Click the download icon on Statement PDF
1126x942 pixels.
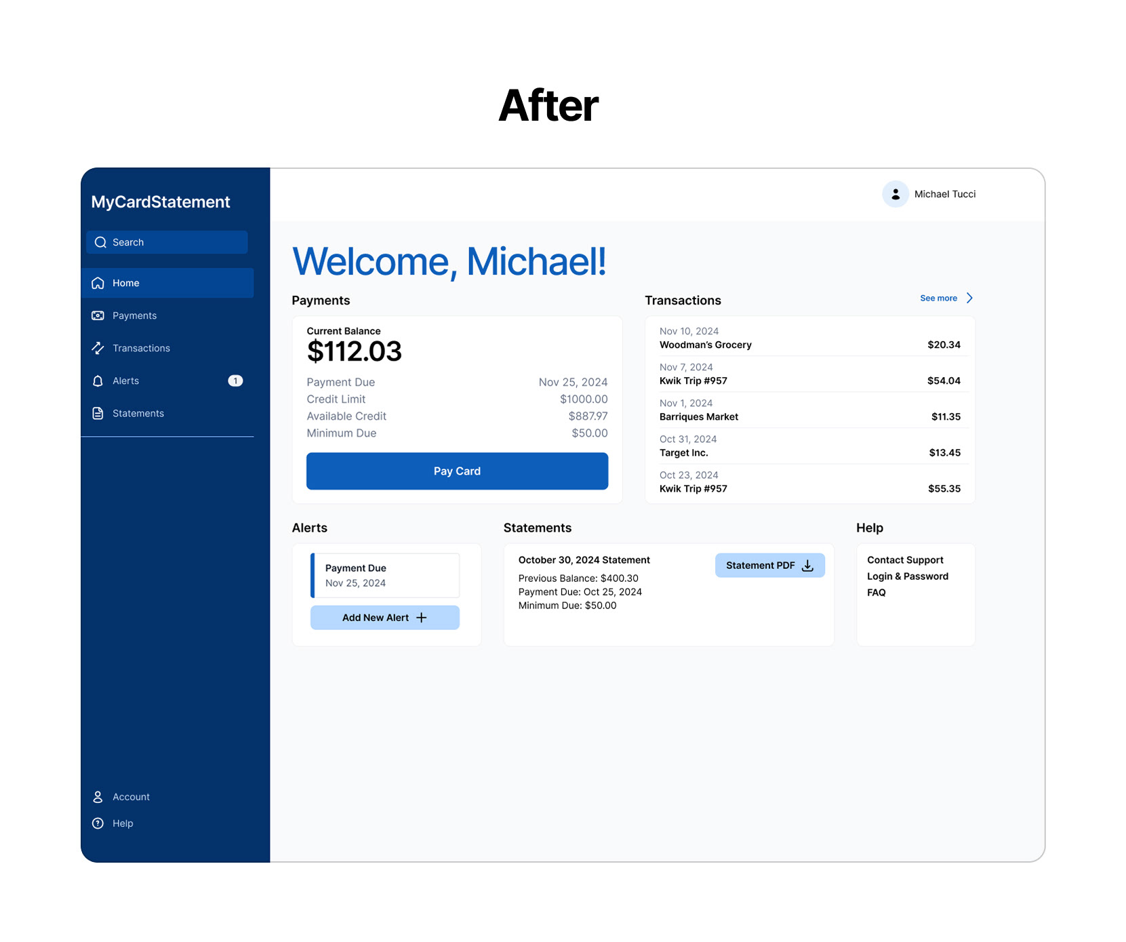click(x=807, y=566)
